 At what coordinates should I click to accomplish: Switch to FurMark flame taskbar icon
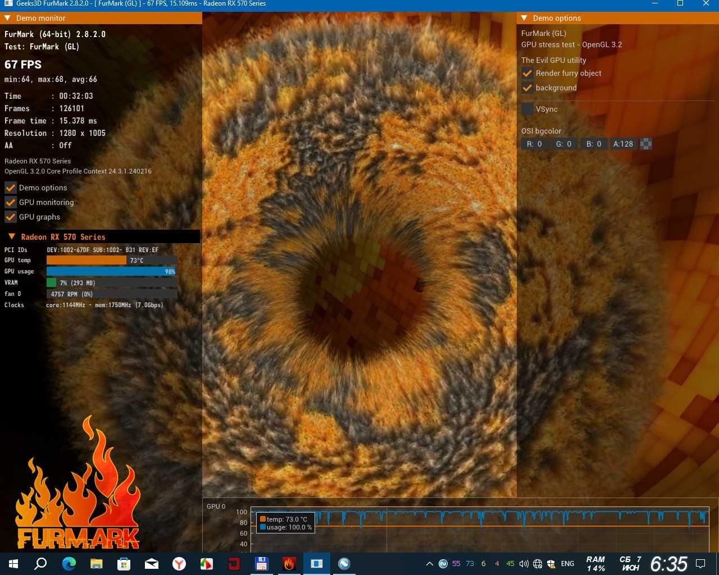[289, 563]
